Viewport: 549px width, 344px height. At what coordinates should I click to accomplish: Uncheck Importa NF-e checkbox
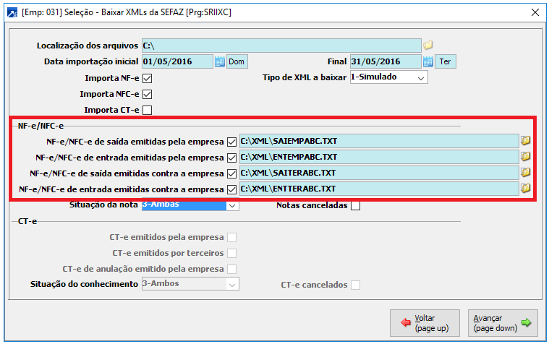(x=148, y=78)
